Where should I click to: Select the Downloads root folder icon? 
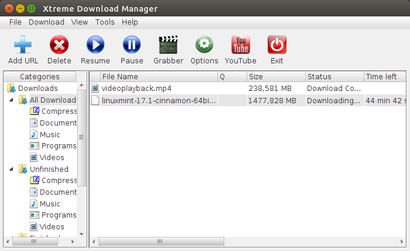pyautogui.click(x=11, y=88)
